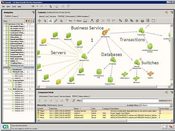Collapse the Web Server tree node
The height and width of the screenshot is (131, 175).
[x=9, y=89]
